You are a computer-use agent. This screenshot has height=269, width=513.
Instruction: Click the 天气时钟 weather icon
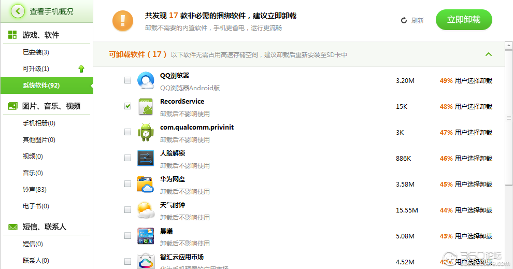[146, 210]
